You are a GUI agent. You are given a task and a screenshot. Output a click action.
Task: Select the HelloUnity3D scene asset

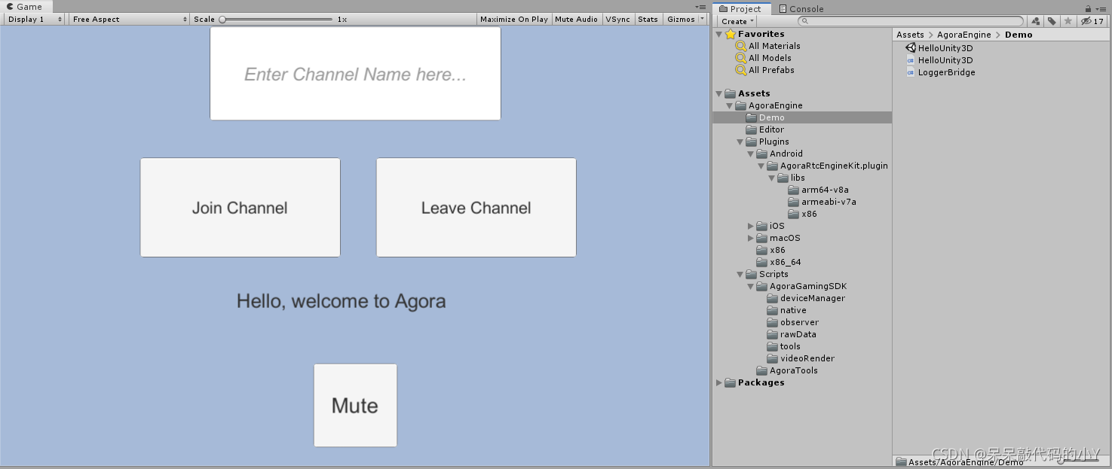(x=939, y=48)
